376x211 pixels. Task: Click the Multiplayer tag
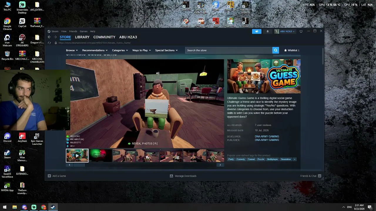[272, 159]
